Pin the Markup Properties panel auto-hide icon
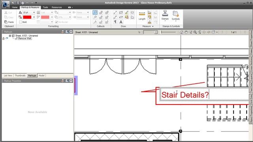This screenshot has height=142, width=253. point(62,80)
